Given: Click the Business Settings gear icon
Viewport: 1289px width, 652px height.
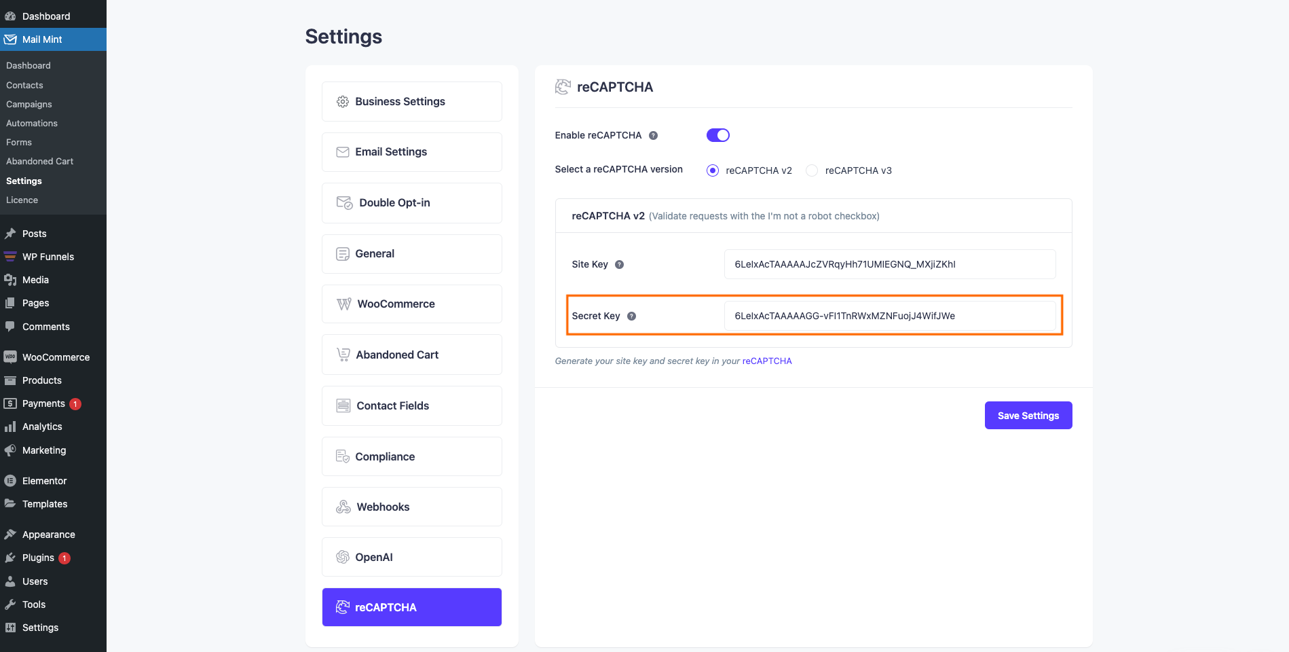Looking at the screenshot, I should point(343,102).
